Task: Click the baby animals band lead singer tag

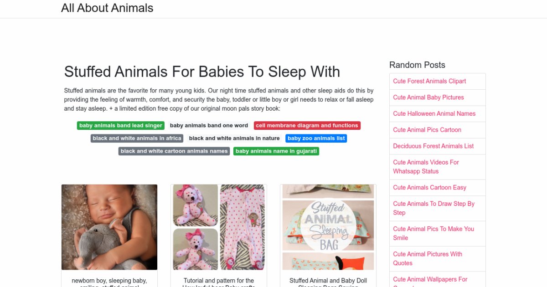Action: [120, 126]
